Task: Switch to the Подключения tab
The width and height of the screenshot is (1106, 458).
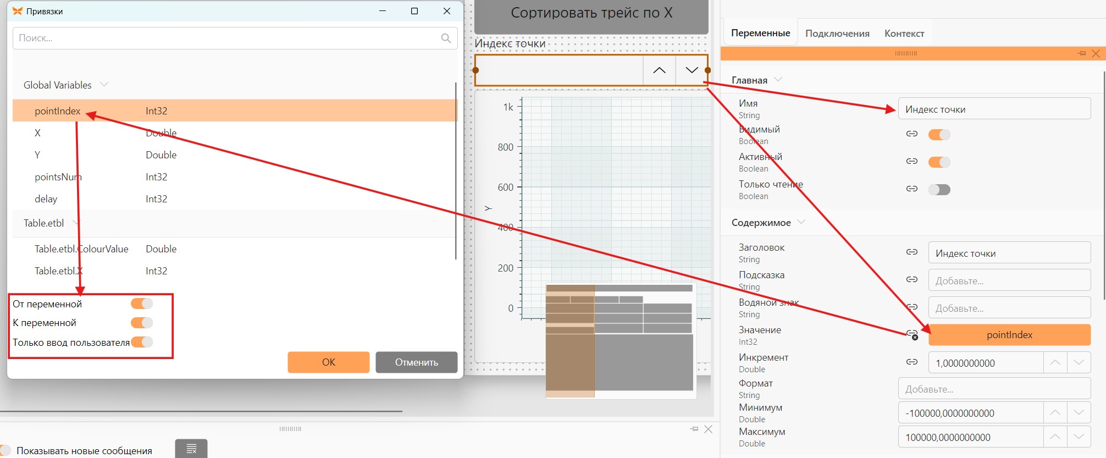Action: point(837,34)
